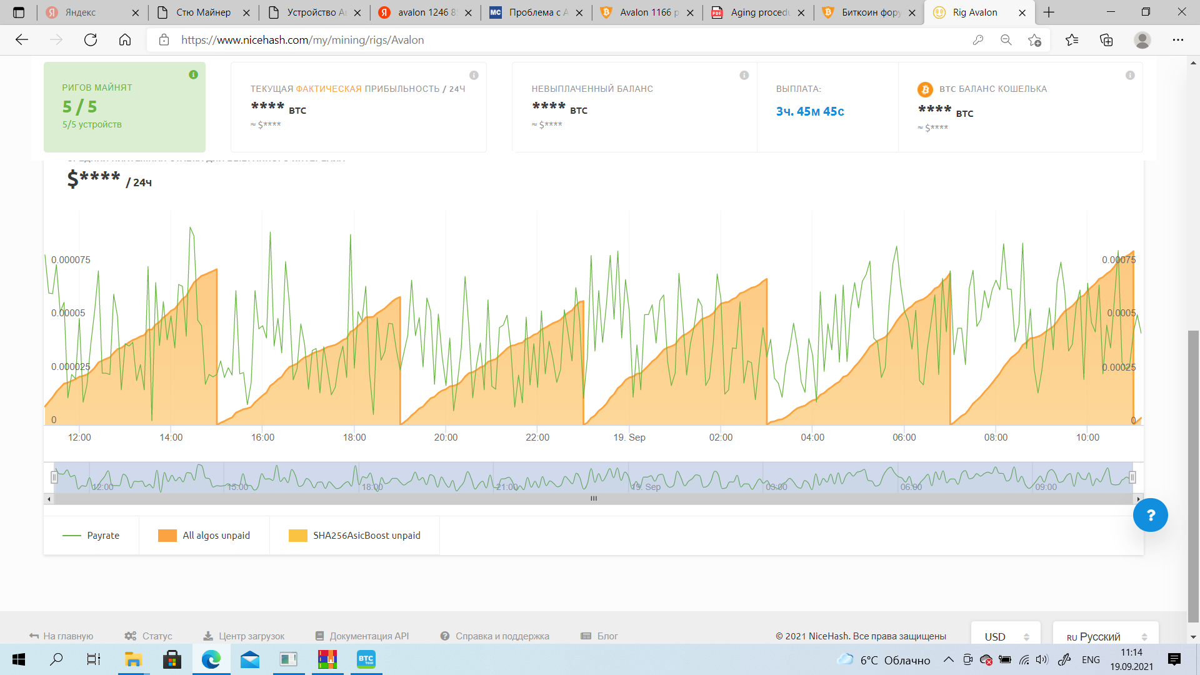
Task: Show hidden system tray icons chevron
Action: [948, 659]
